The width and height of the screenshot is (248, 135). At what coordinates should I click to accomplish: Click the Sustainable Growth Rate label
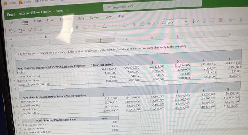pyautogui.click(x=37, y=132)
